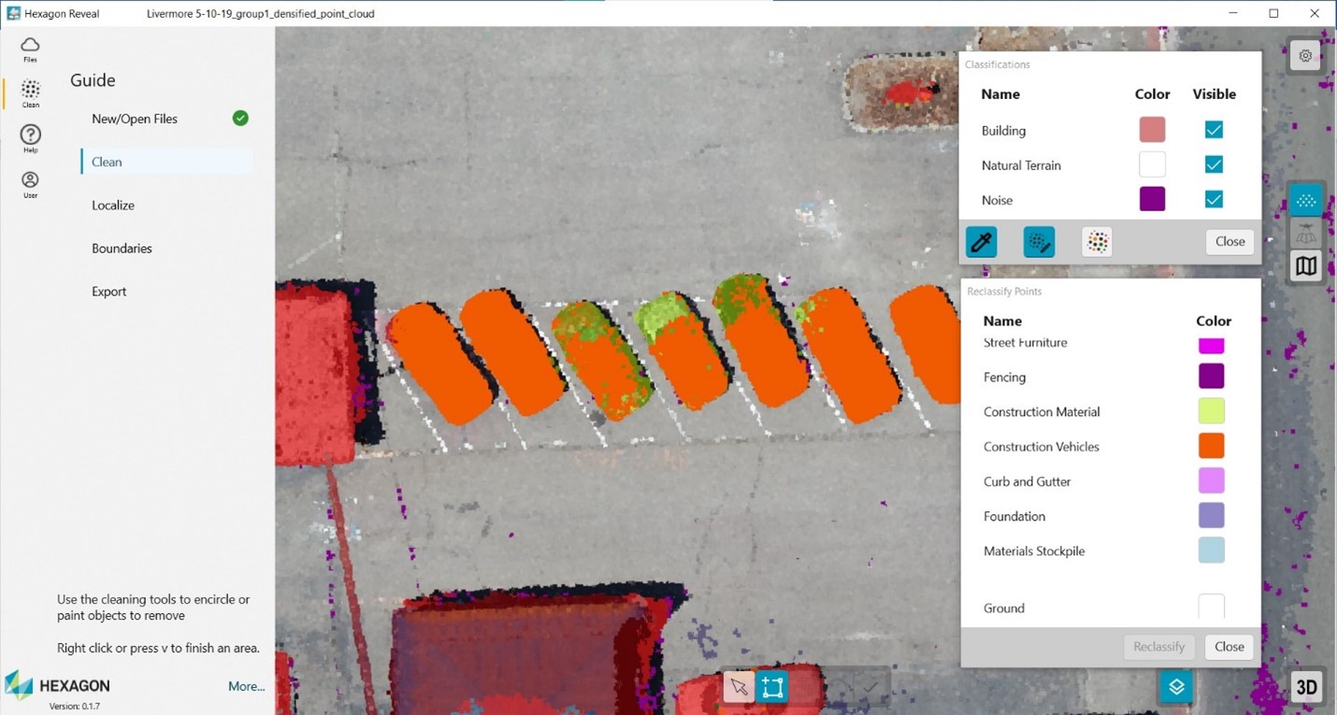Toggle Noise classification visibility off
Viewport: 1337px width, 715px height.
click(1214, 199)
